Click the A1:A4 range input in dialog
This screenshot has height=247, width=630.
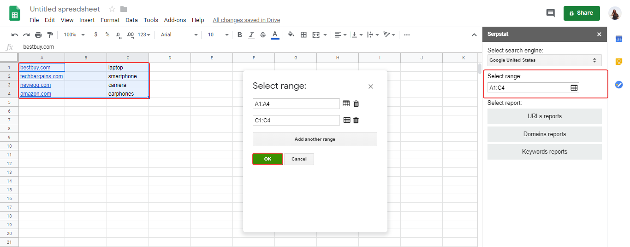296,104
